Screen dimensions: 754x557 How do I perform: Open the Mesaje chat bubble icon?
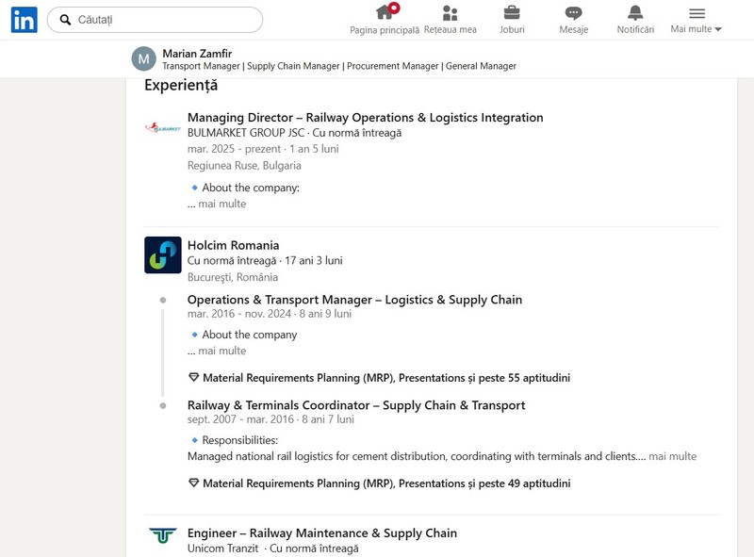[573, 13]
